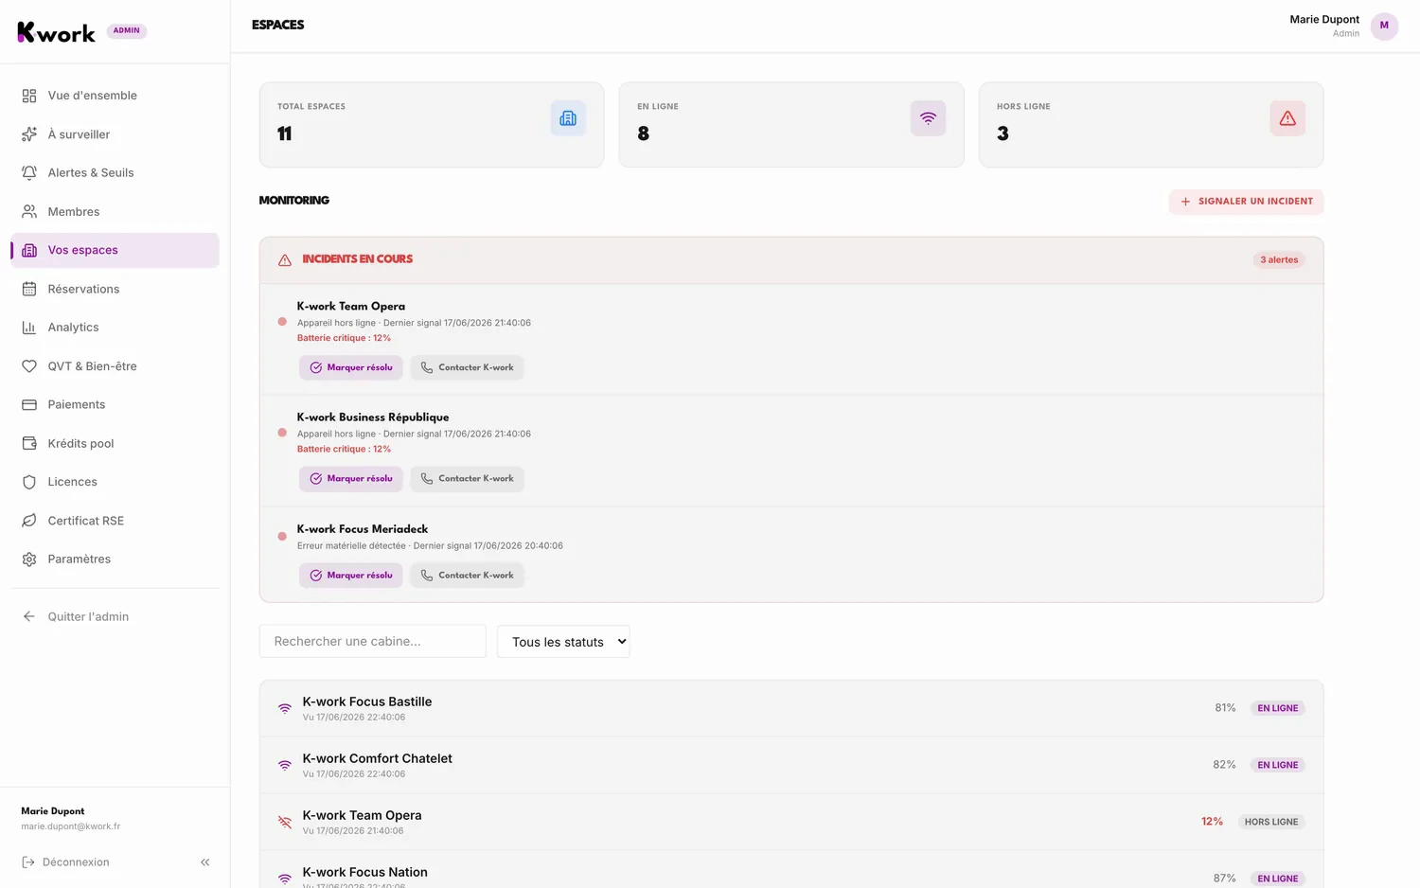Select K-work Focus Bastille row title
The image size is (1420, 888).
tap(367, 702)
